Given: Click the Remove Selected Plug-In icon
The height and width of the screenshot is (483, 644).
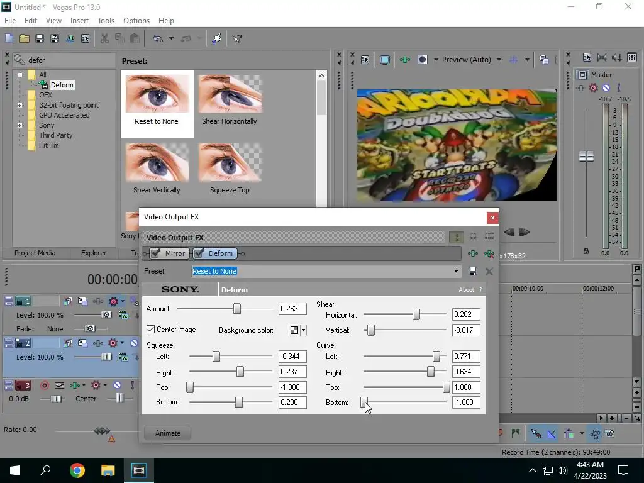Looking at the screenshot, I should coord(489,253).
